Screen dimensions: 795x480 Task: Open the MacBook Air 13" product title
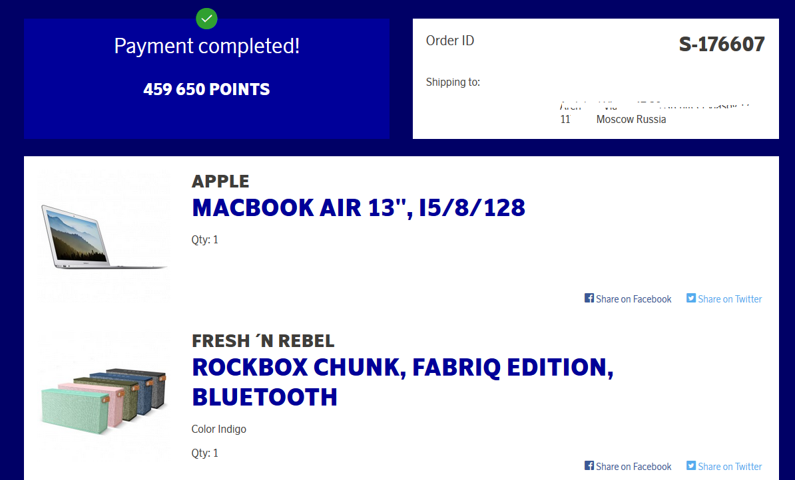(x=358, y=208)
